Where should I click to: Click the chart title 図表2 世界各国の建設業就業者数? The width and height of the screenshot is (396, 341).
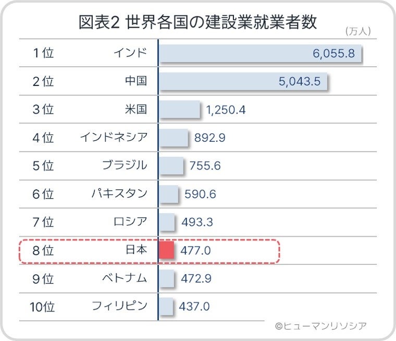tap(197, 22)
